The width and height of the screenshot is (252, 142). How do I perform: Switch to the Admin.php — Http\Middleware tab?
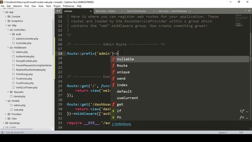tap(172, 11)
